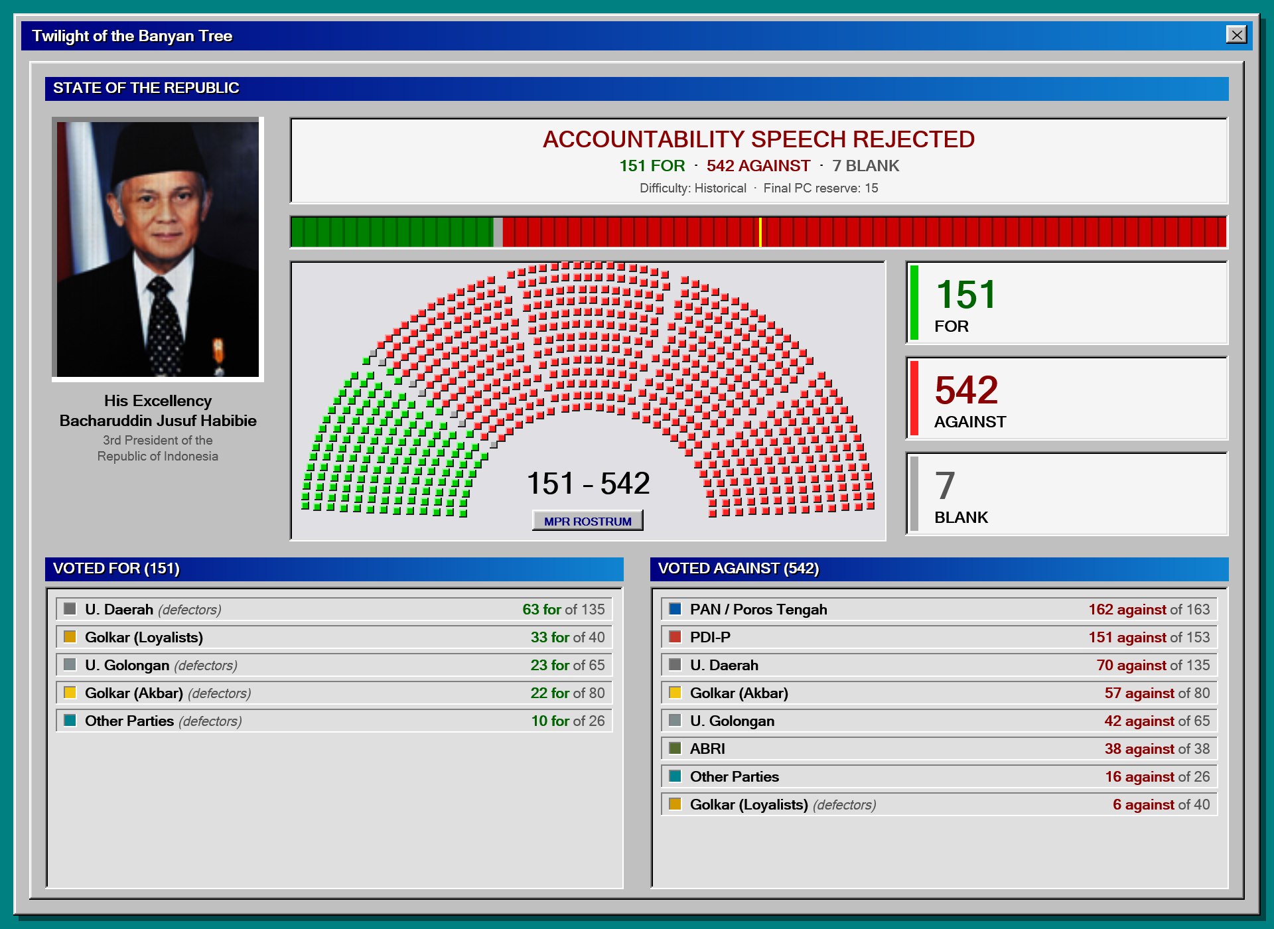Viewport: 1274px width, 929px height.
Task: Click 'Final PC reserve: 15' text
Action: tap(820, 188)
